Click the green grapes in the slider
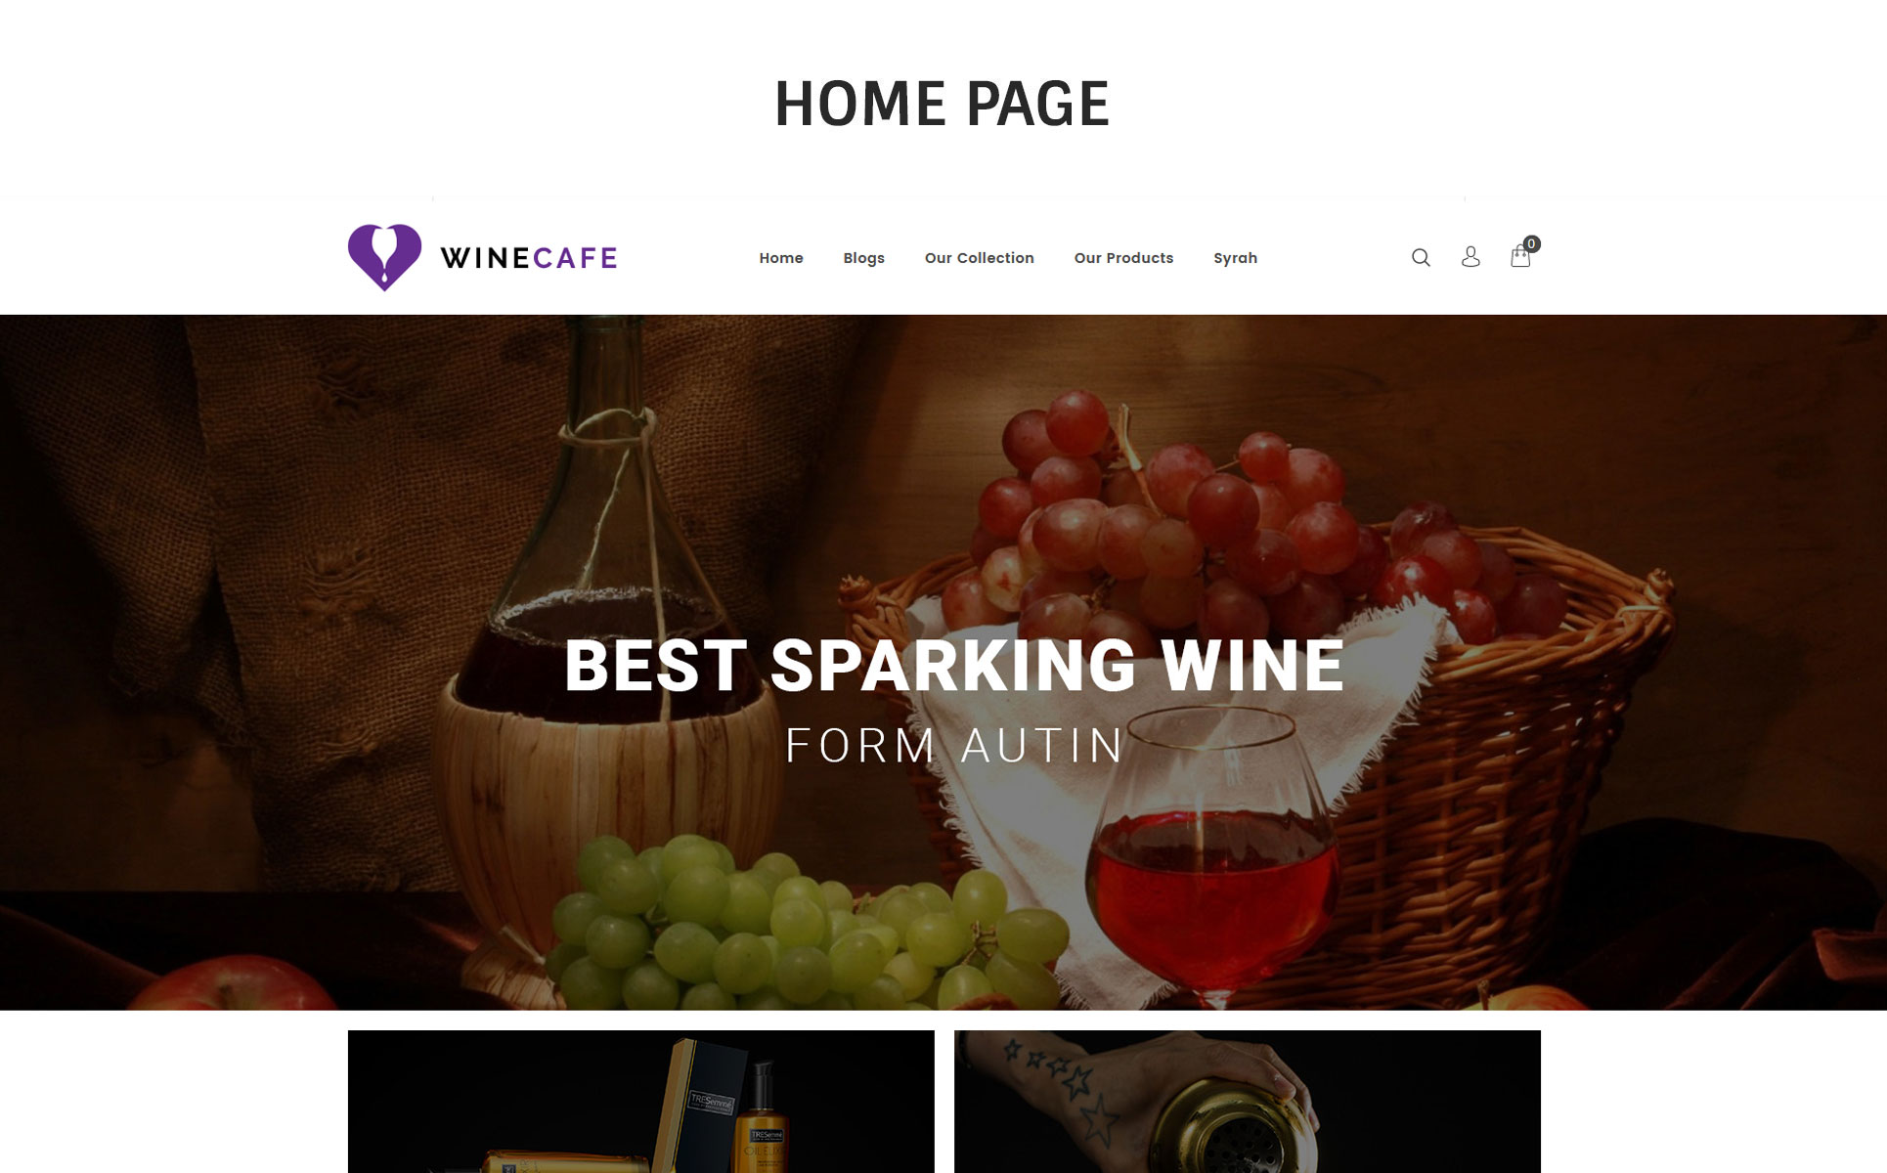The height and width of the screenshot is (1173, 1887). (x=802, y=924)
